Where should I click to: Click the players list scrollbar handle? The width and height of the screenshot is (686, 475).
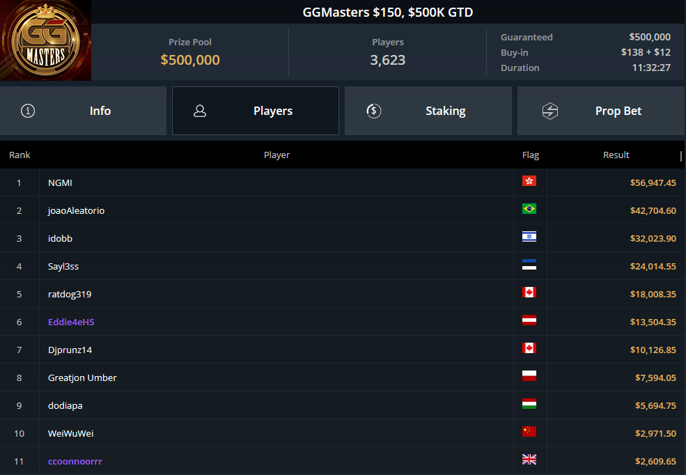click(681, 156)
